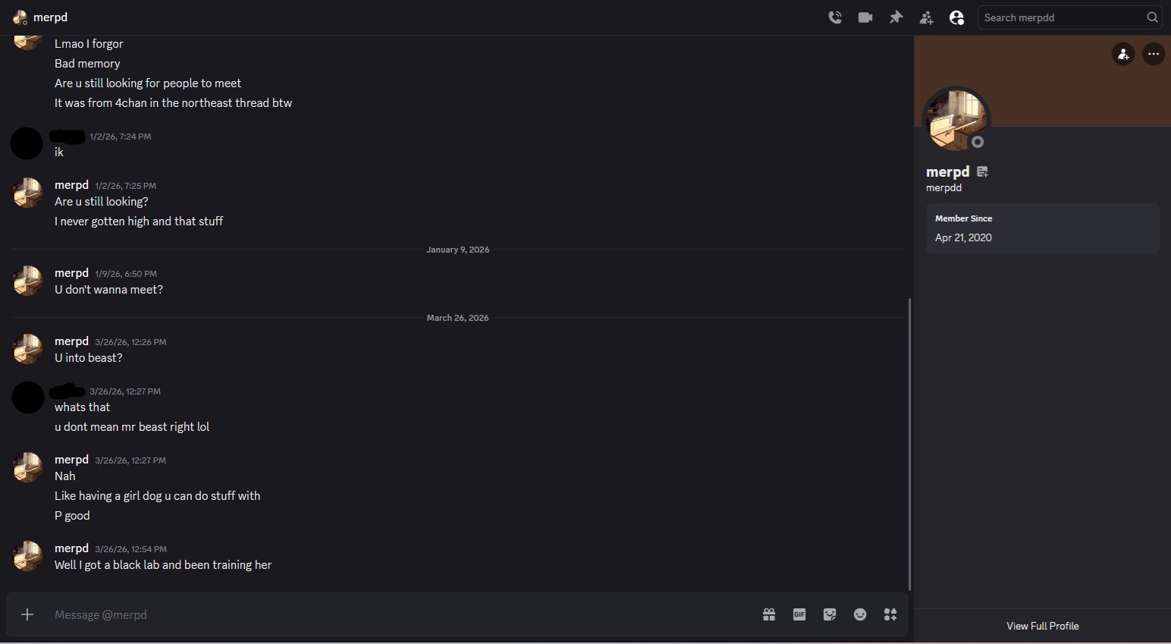
Task: Click the message "Bad memory"
Action: pyautogui.click(x=87, y=64)
